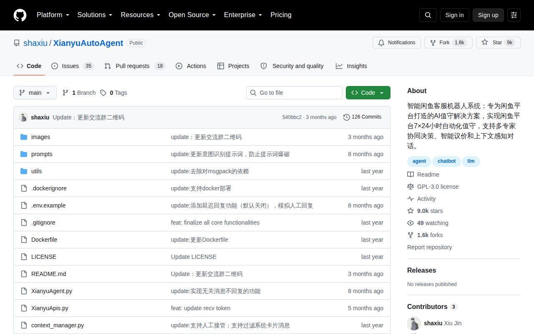Screen dimensions: 534x334
Task: Open the search magnifier in header
Action: [x=428, y=15]
